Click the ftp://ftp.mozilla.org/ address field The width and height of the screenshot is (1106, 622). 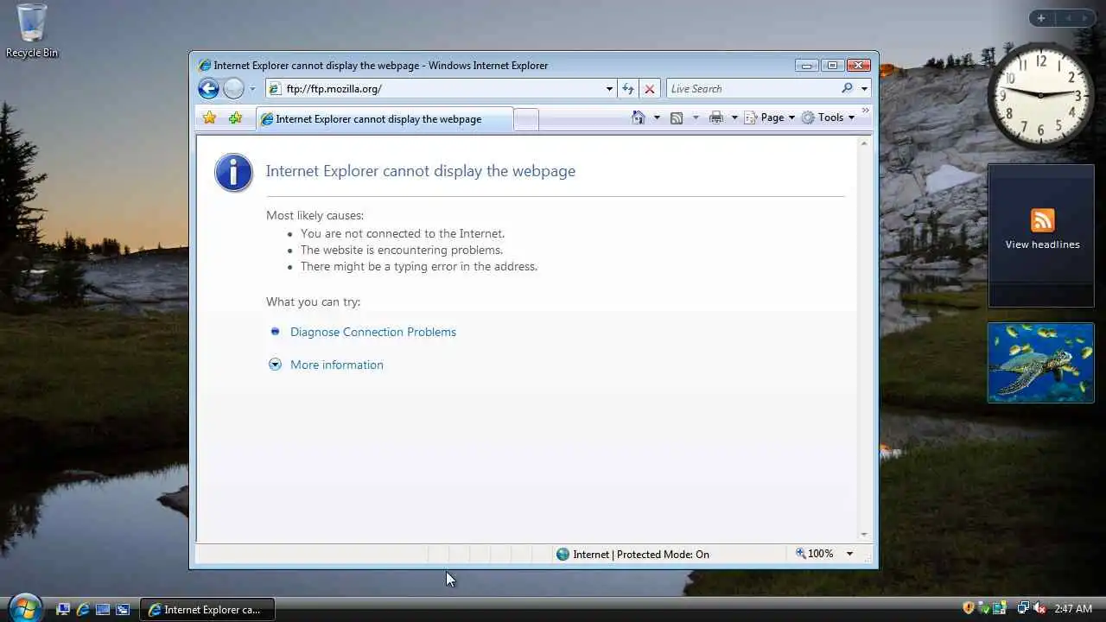click(x=441, y=88)
